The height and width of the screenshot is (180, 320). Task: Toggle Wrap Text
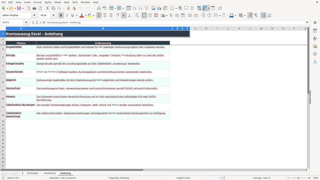coord(137,15)
